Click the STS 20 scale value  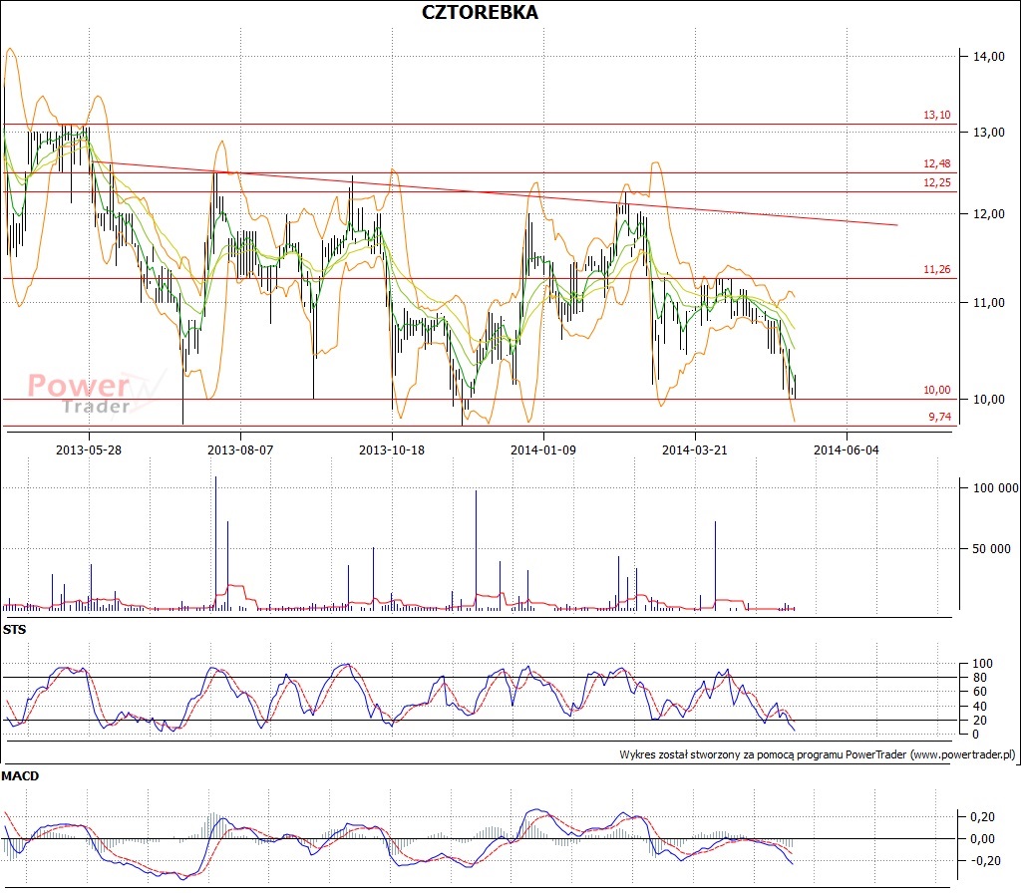coord(979,721)
